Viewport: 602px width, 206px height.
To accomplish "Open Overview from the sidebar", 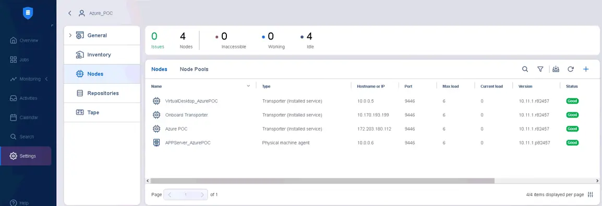I will pyautogui.click(x=24, y=40).
